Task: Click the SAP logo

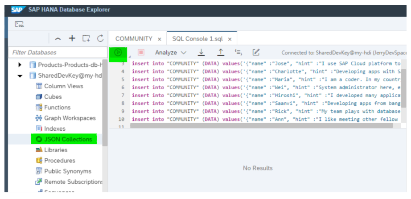Action: [18, 10]
